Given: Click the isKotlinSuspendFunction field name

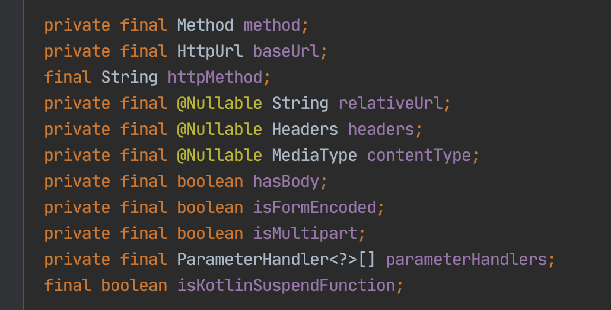Looking at the screenshot, I should click(x=286, y=286).
